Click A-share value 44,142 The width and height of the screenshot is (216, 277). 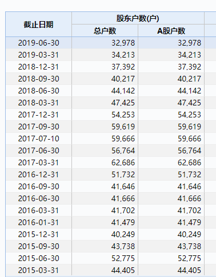coord(189,91)
